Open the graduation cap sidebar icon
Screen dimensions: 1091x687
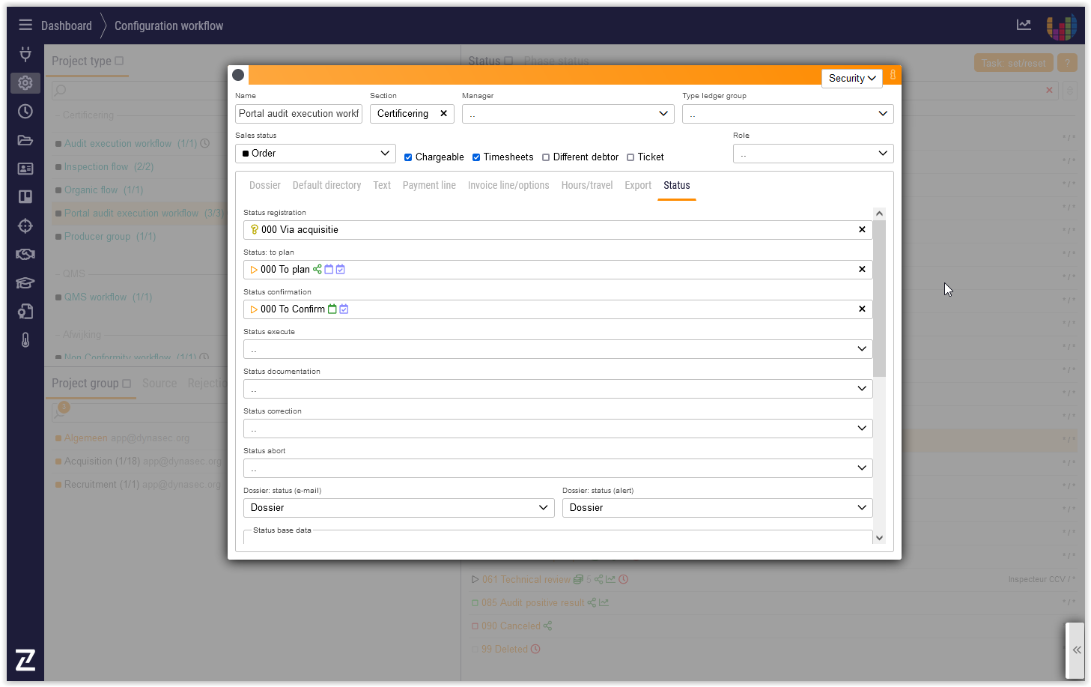point(25,282)
